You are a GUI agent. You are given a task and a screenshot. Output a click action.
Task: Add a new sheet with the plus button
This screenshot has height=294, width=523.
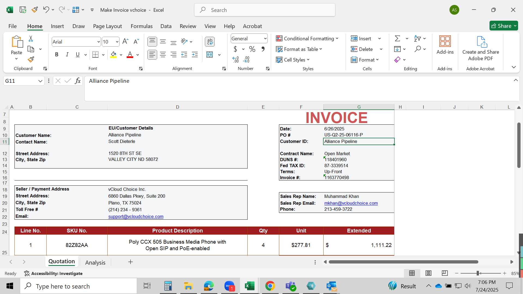point(130,262)
